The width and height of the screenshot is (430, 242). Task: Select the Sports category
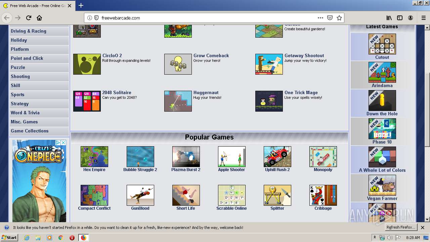pyautogui.click(x=39, y=95)
